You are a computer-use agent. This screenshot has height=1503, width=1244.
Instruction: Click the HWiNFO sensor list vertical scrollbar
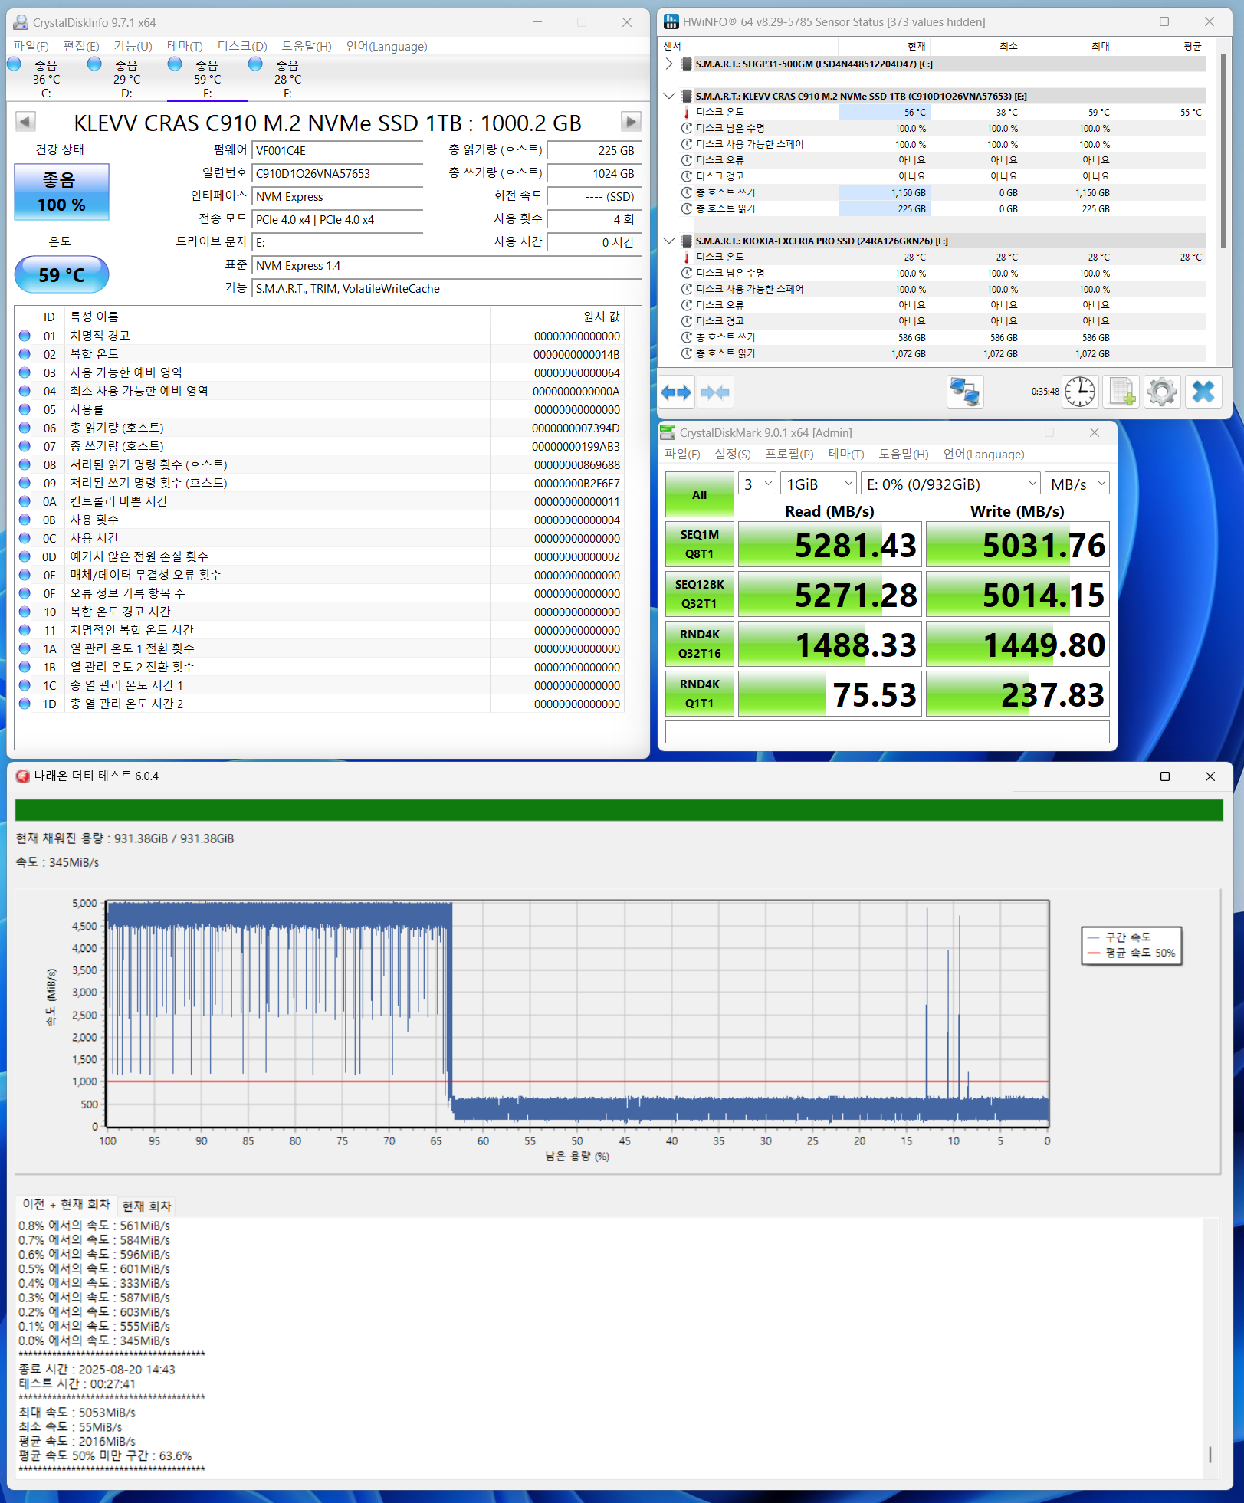pos(1223,153)
